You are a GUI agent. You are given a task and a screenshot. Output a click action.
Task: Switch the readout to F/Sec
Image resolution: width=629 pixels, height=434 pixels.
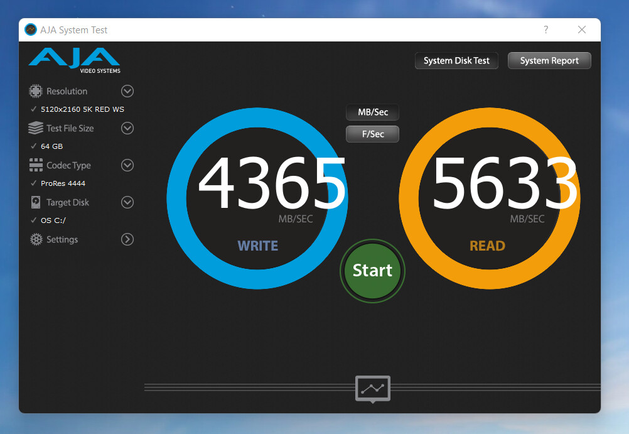[x=373, y=134]
